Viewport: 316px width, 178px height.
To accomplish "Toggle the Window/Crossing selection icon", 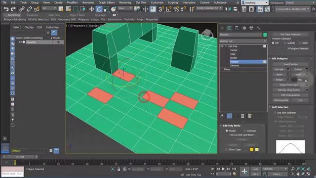I will (x=83, y=9).
